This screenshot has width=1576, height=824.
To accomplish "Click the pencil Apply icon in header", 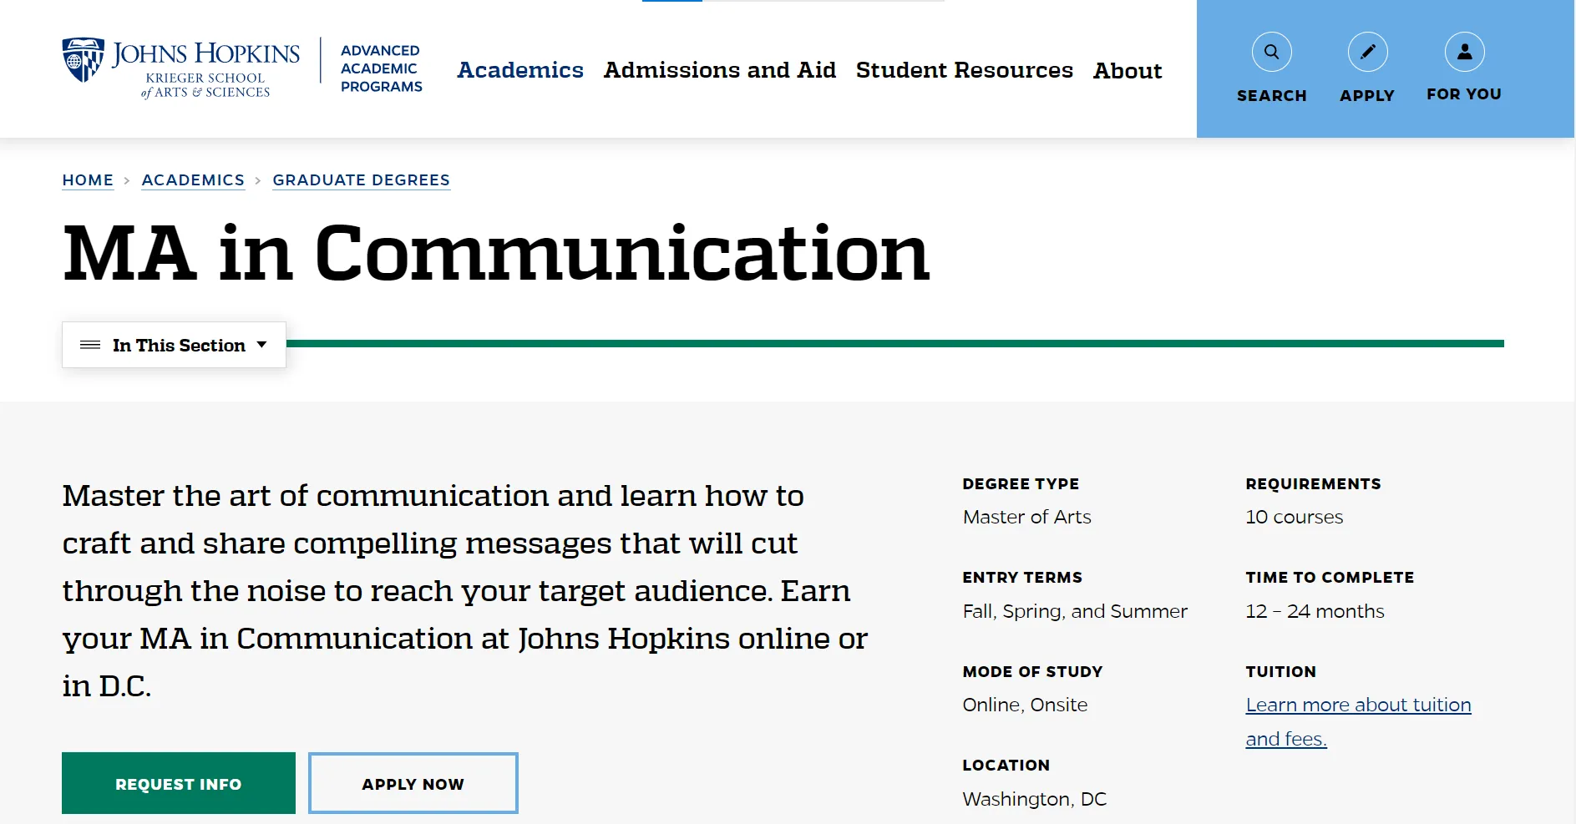I will [1367, 53].
